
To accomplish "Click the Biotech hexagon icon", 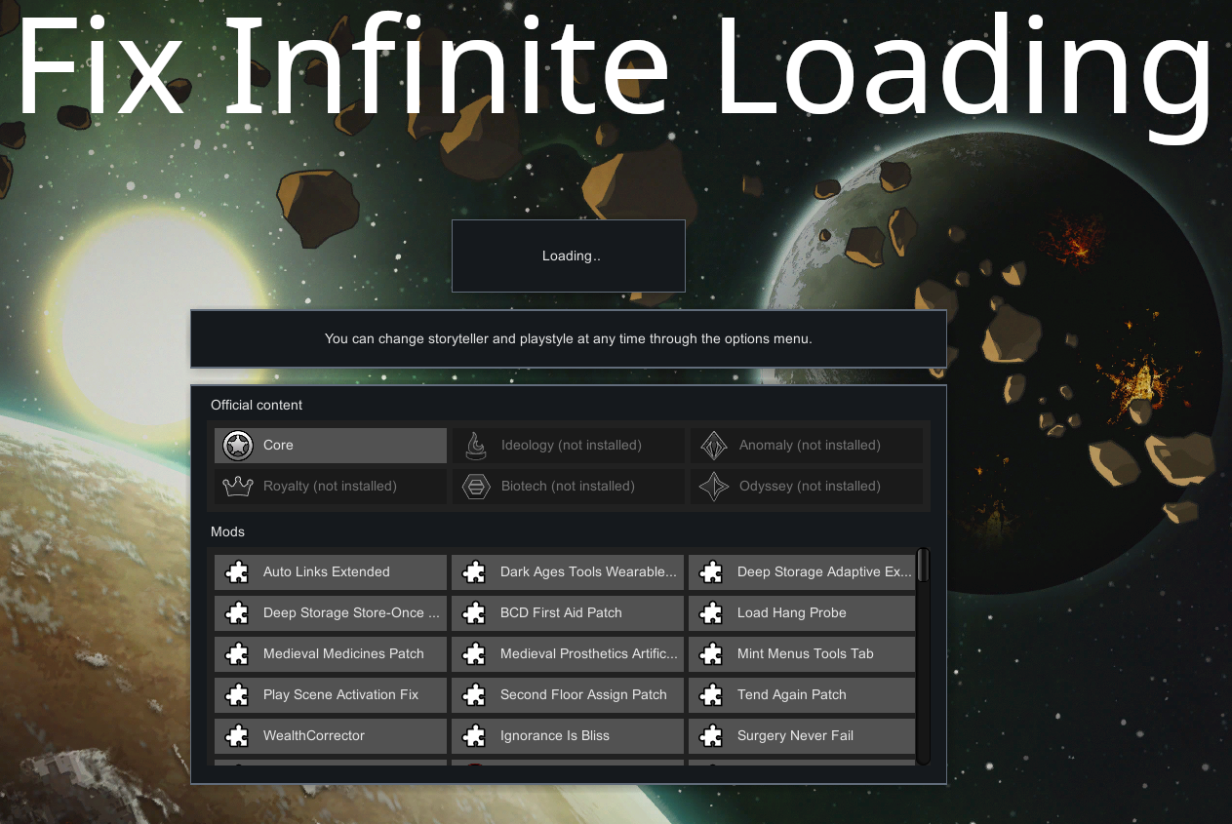I will 475,487.
